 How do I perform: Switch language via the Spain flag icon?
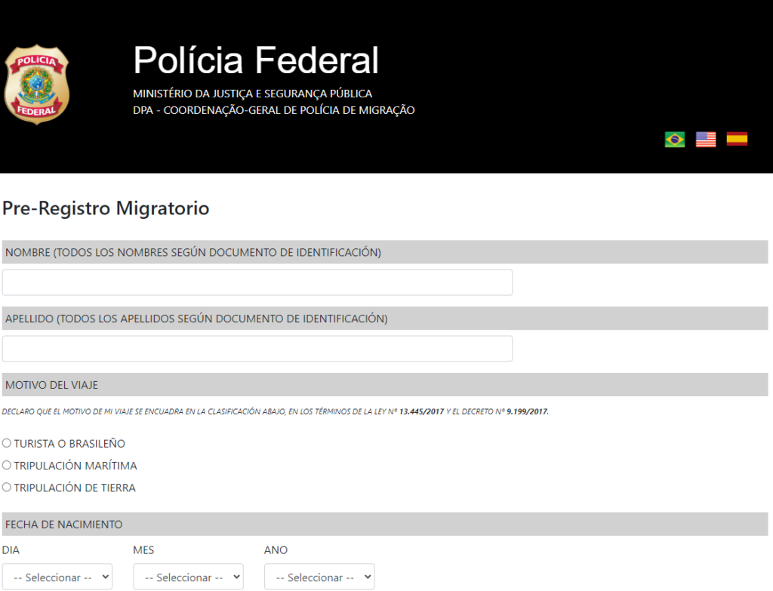[x=737, y=139]
